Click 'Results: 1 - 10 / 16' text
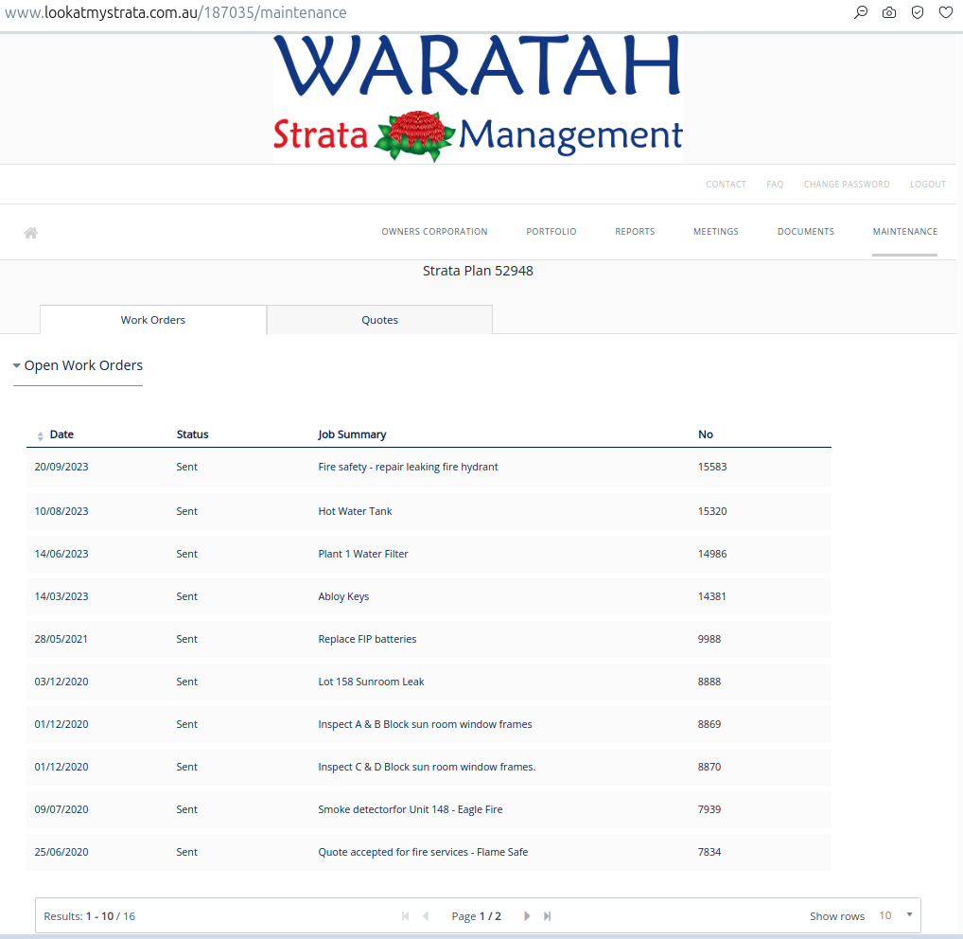 coord(90,916)
